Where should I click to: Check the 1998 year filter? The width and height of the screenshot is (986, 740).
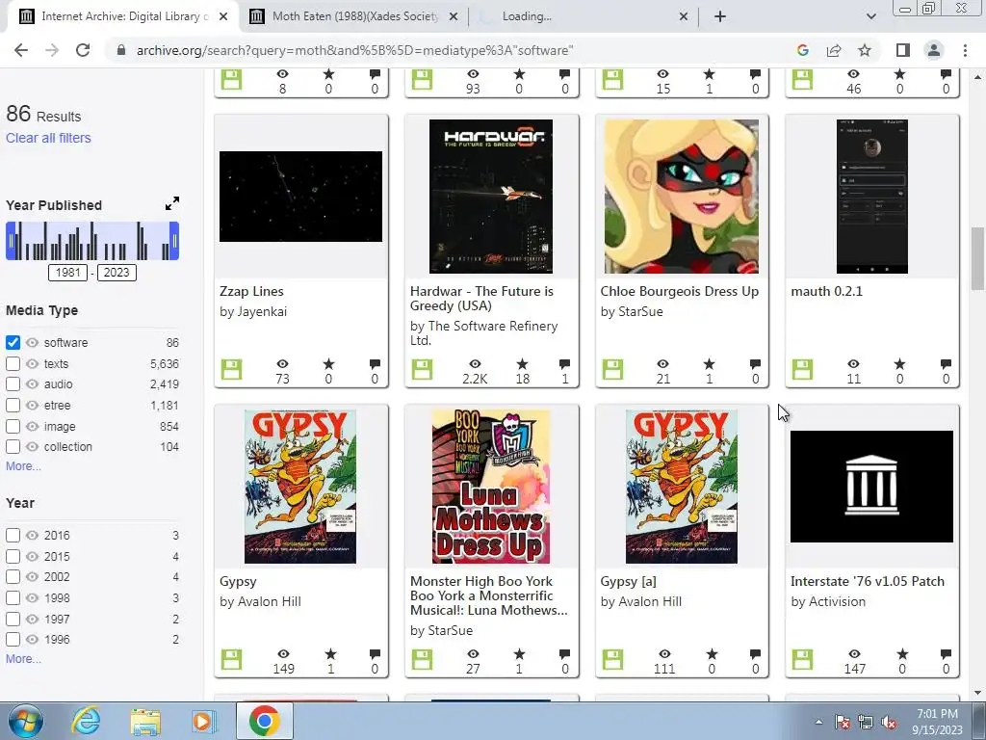point(13,597)
